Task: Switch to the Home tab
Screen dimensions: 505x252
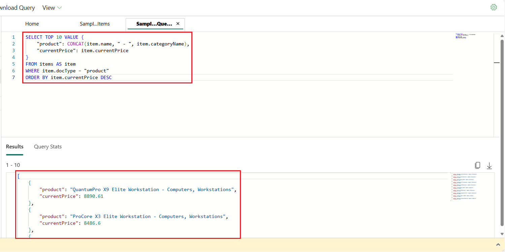Action: (32, 24)
